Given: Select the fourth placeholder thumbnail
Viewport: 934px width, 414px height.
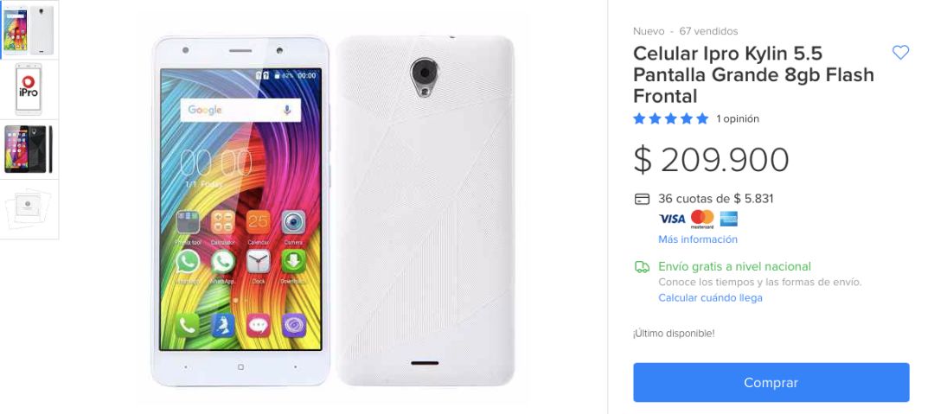Looking at the screenshot, I should (x=29, y=209).
